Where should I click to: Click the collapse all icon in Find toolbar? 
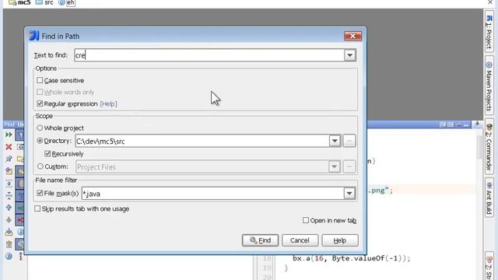click(9, 195)
